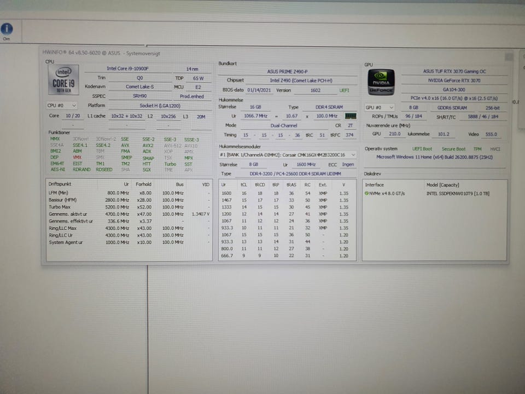This screenshot has height=394, width=525.
Task: Click the 256-bit bus width field
Action: coord(492,108)
